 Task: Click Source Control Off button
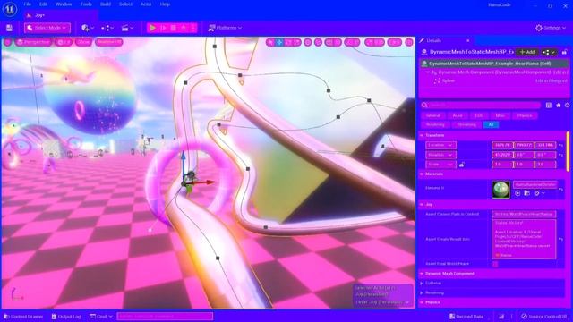pyautogui.click(x=544, y=317)
